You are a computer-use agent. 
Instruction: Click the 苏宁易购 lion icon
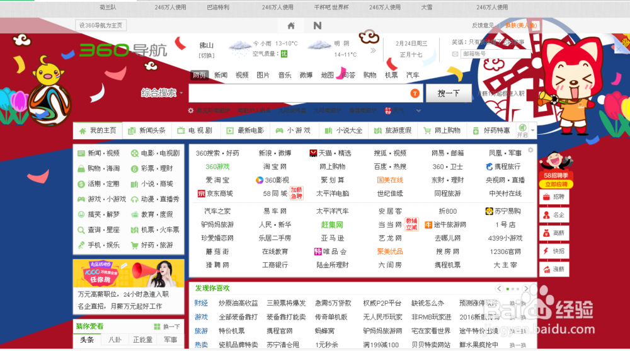489,211
